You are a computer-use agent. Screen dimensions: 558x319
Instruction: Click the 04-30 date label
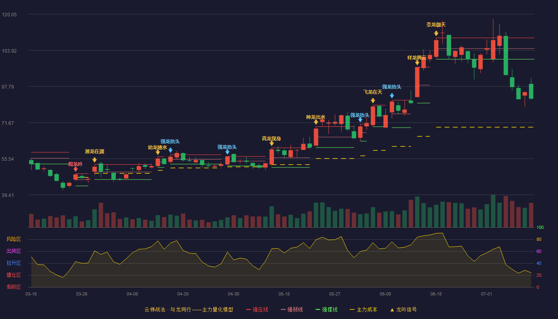234,294
